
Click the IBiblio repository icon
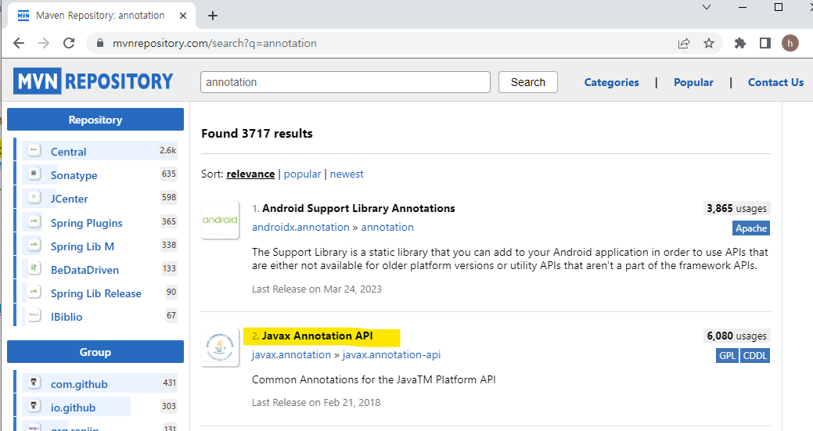tap(34, 315)
